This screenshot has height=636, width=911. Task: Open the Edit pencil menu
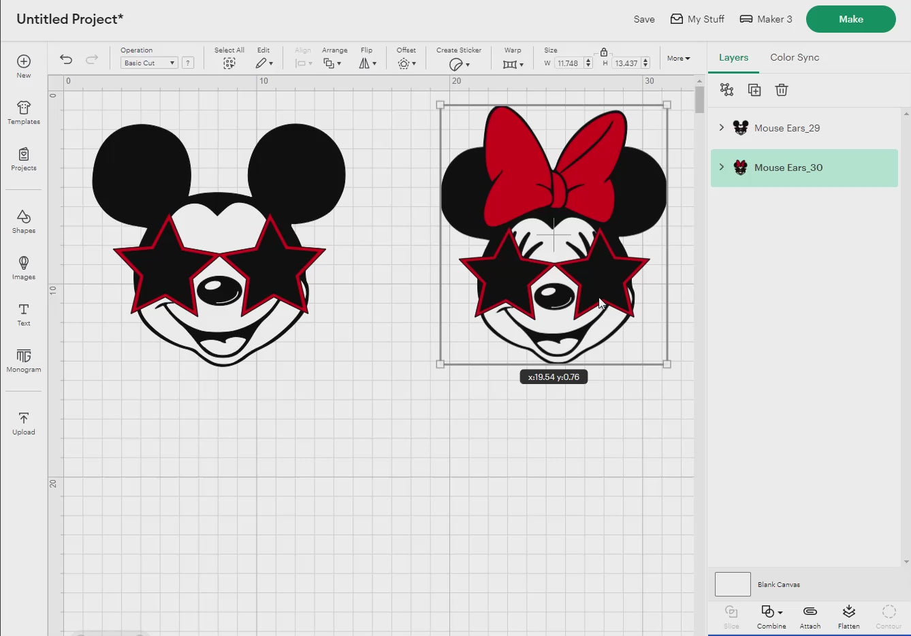264,63
